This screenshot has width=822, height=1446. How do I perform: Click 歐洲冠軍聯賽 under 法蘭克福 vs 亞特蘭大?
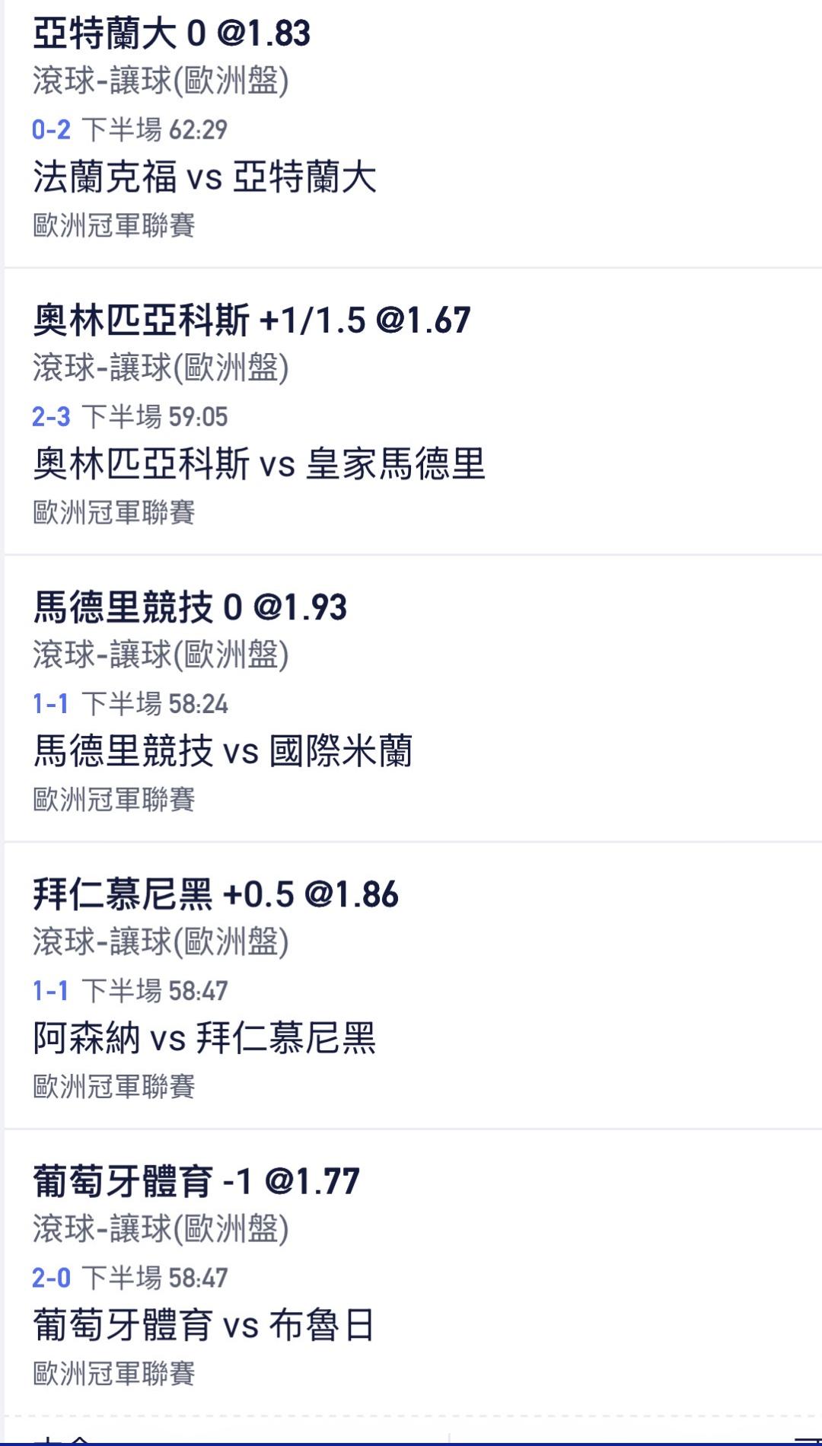tap(114, 225)
